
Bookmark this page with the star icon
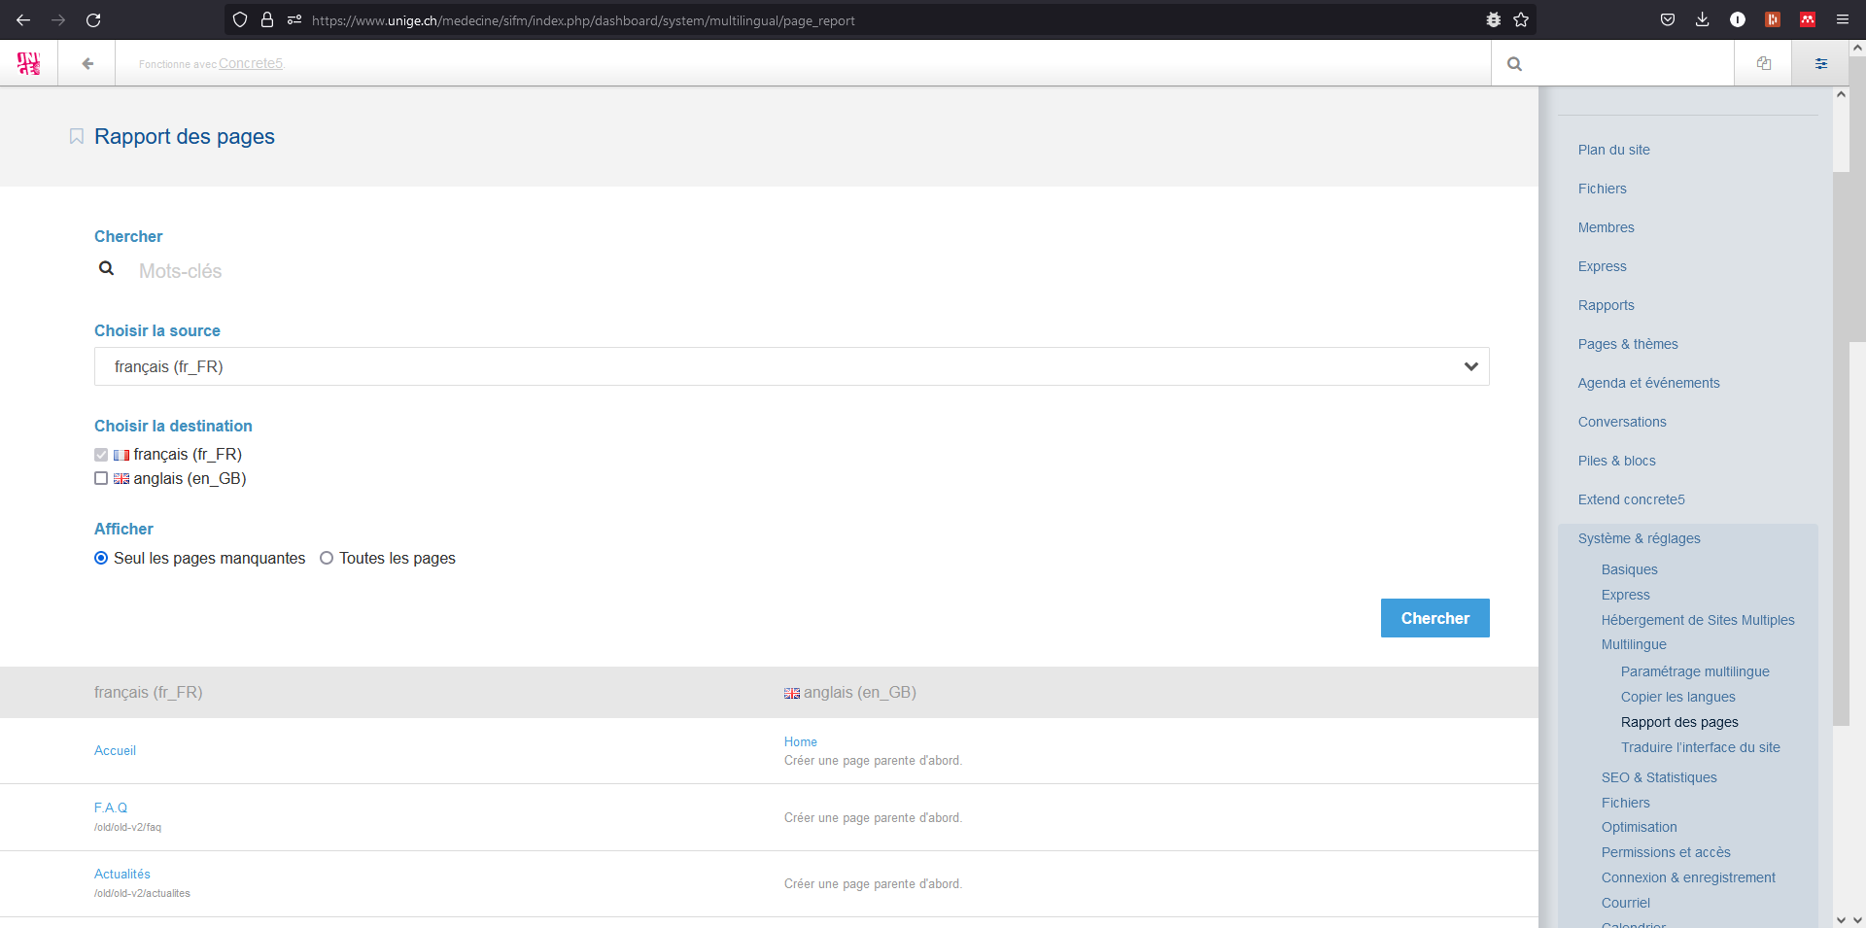coord(1521,19)
